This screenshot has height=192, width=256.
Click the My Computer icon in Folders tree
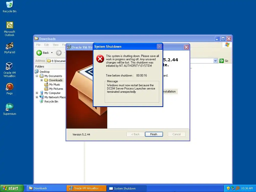tap(42, 93)
